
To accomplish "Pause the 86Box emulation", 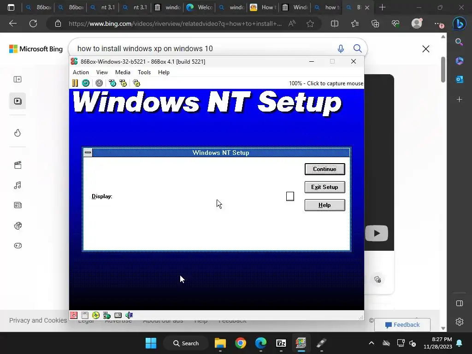I will pos(75,83).
